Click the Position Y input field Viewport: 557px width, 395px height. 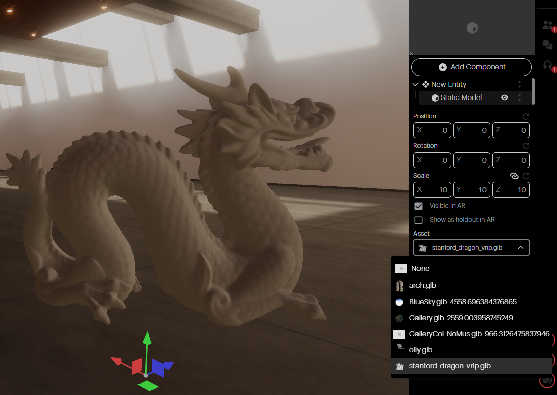click(x=471, y=130)
